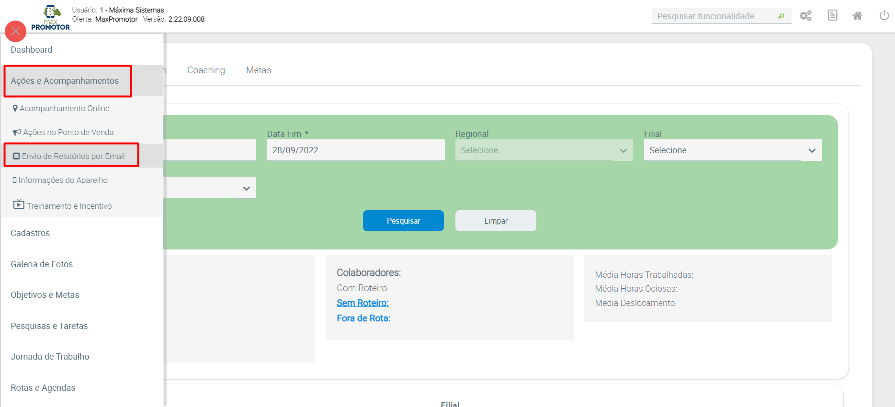Open settings gears icon in header
This screenshot has height=407, width=895.
pyautogui.click(x=806, y=16)
